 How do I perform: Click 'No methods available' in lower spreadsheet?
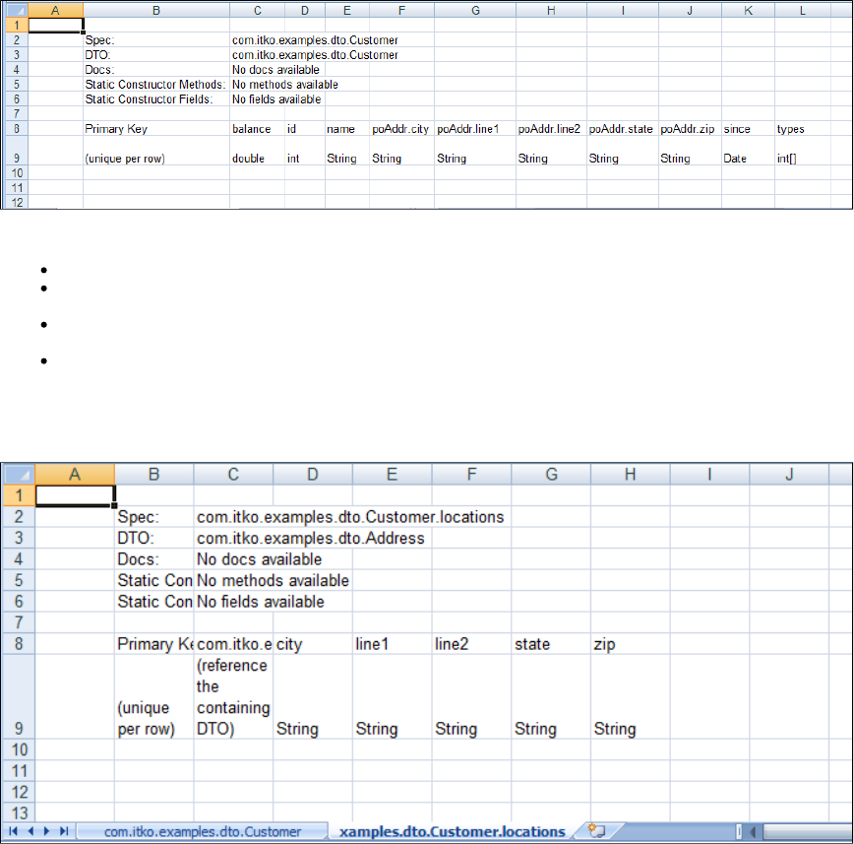point(273,580)
